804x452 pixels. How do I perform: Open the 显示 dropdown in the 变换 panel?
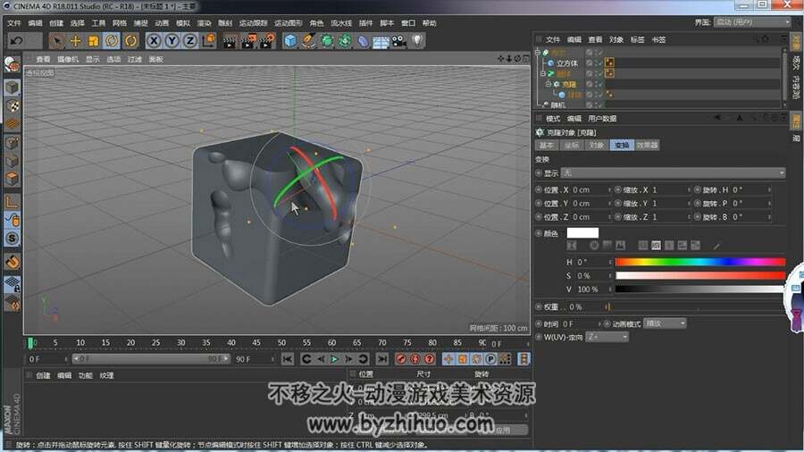point(673,173)
